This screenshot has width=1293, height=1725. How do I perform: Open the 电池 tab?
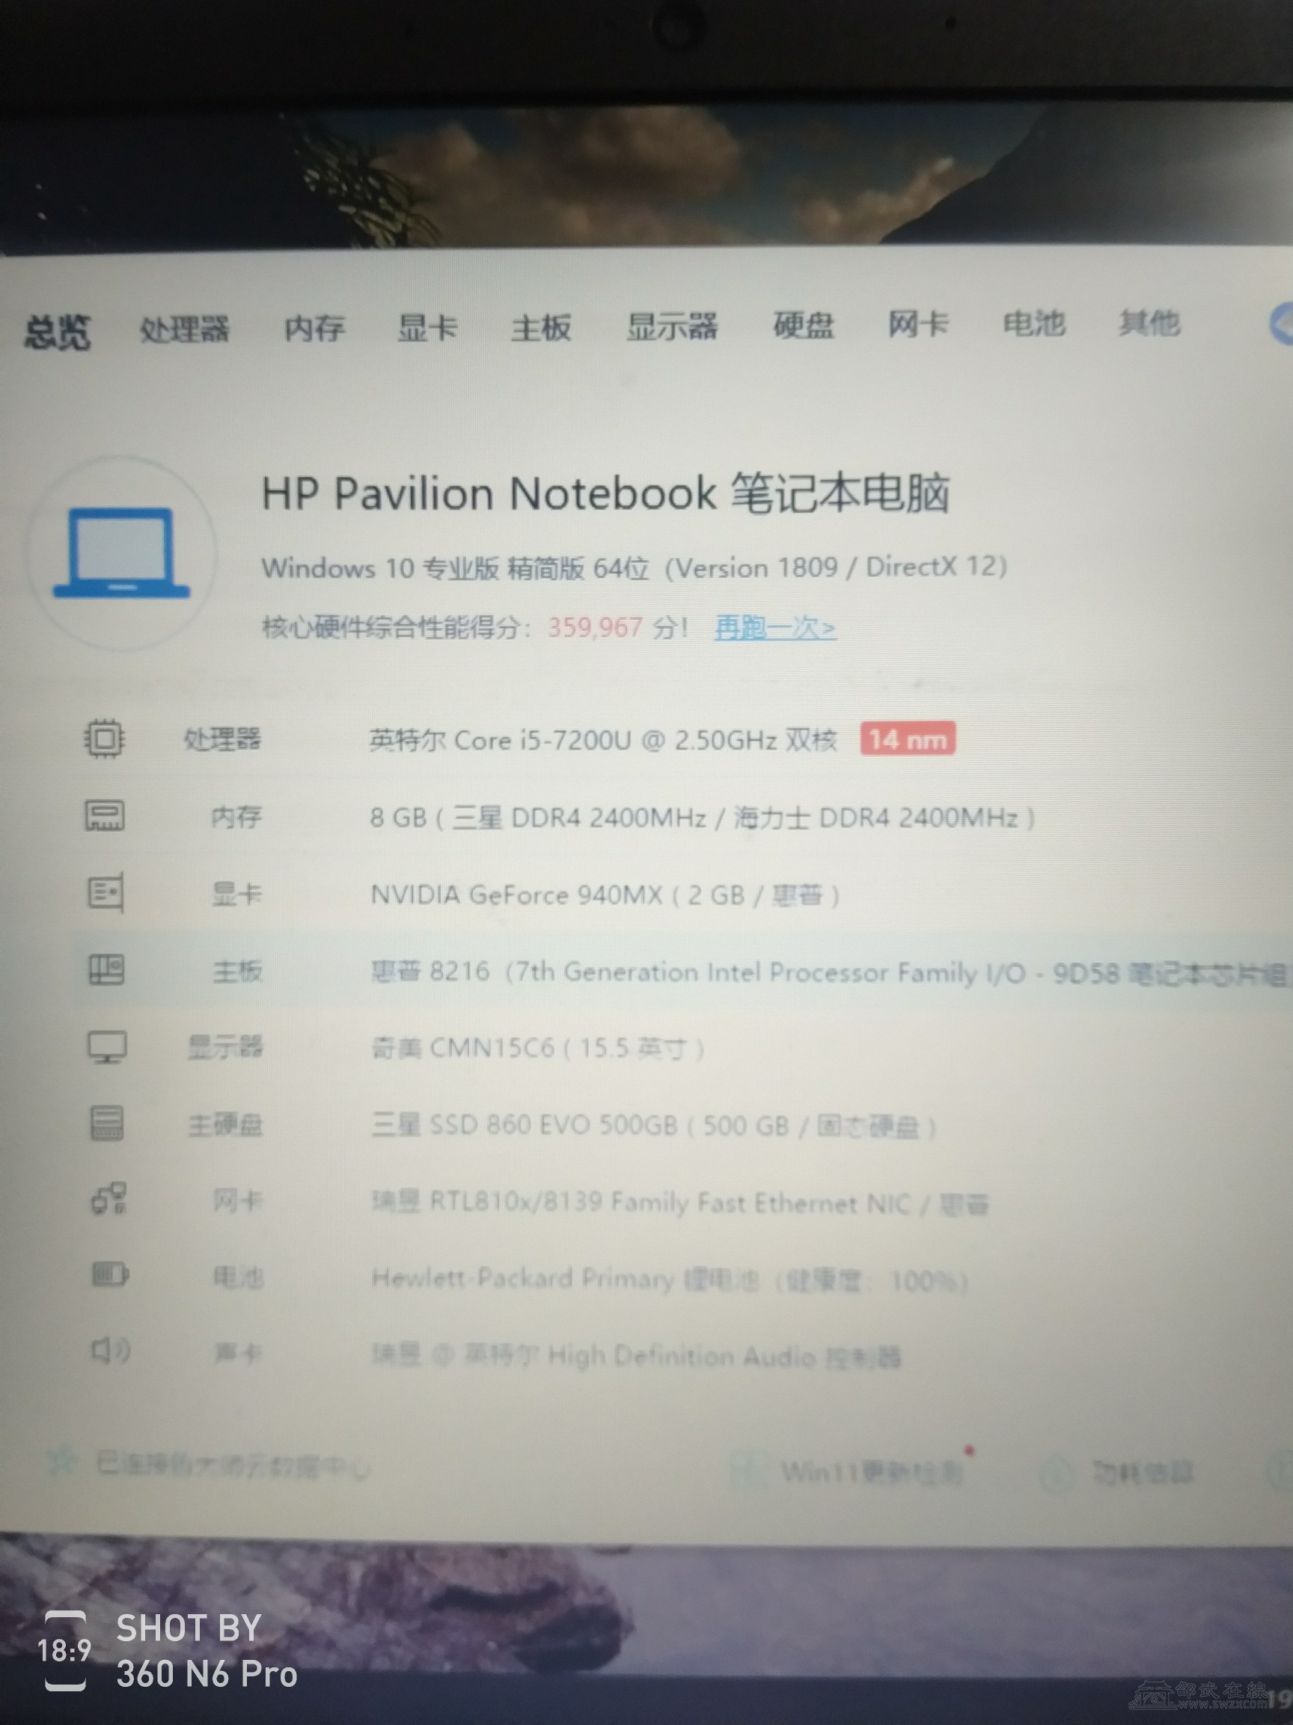click(x=1033, y=323)
